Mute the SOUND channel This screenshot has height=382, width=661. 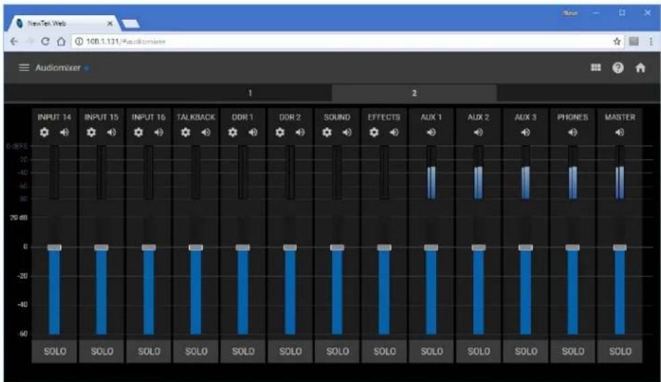click(x=347, y=133)
